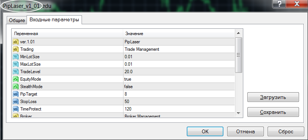This screenshot has height=140, width=308.
Task: Select the boolean icon beside EquityMode
Action: (15, 79)
